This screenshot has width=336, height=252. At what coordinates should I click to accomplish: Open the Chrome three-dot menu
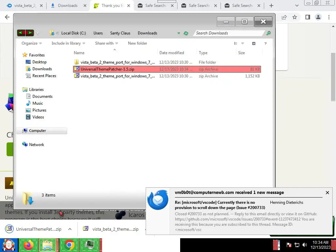329,17
